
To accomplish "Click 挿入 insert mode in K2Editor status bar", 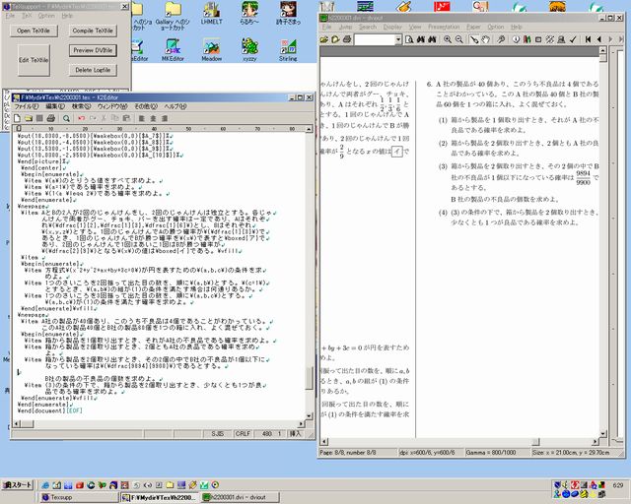I will click(295, 434).
